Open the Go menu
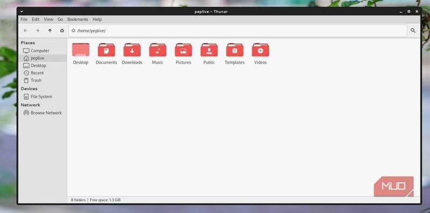 pyautogui.click(x=60, y=19)
